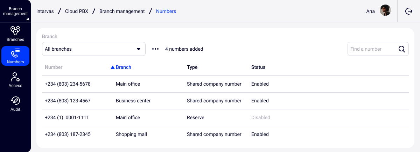The height and width of the screenshot is (152, 420).
Task: Click Branch management breadcrumb link
Action: pos(122,11)
